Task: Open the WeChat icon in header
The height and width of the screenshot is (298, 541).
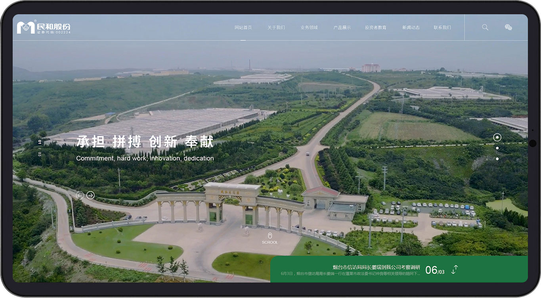Action: coord(508,27)
